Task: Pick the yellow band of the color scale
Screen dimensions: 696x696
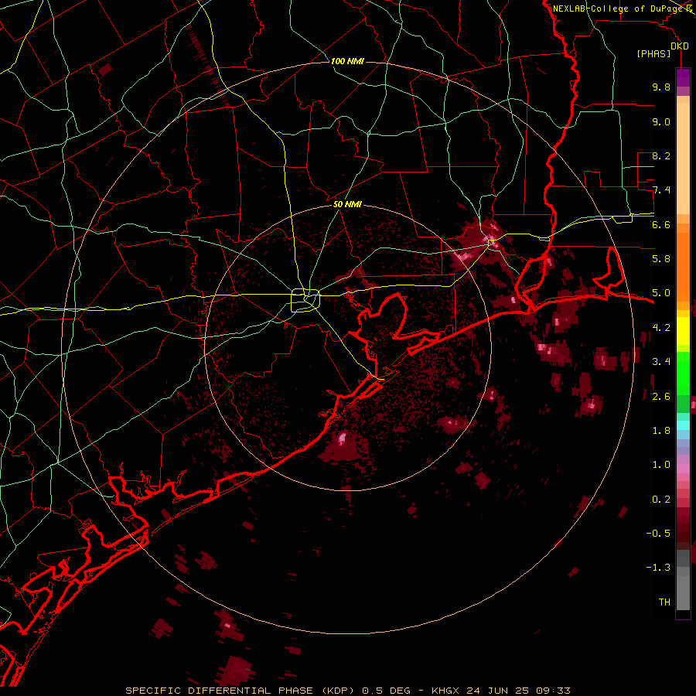Action: click(x=683, y=331)
